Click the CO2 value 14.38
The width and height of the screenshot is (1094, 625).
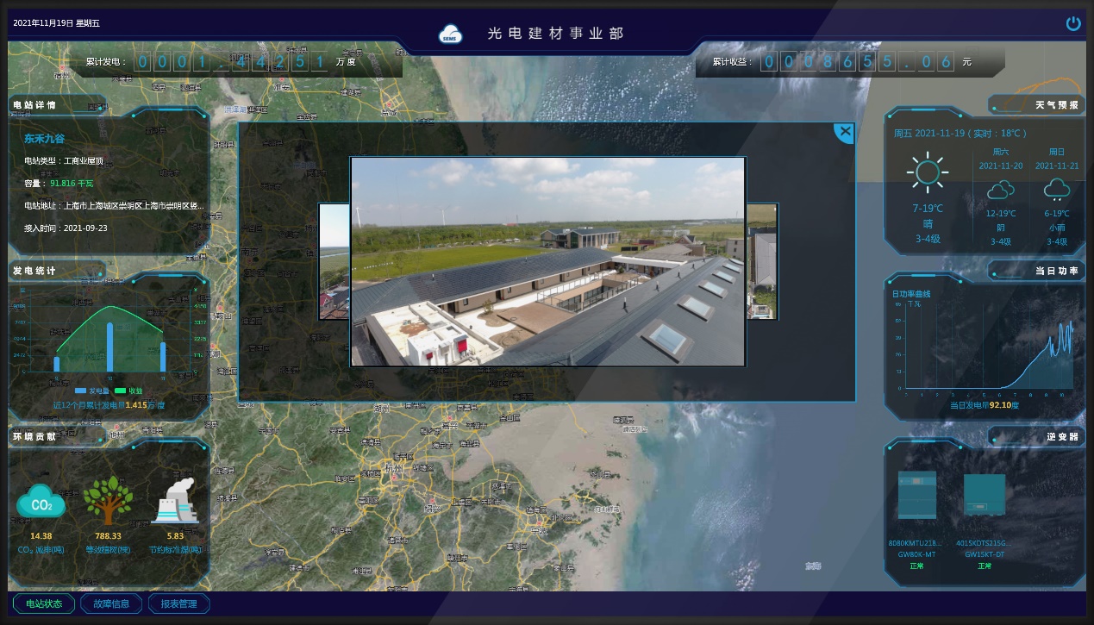click(41, 535)
